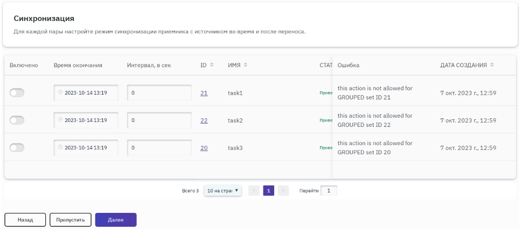Click the clock icon in task1 end time

click(x=60, y=92)
